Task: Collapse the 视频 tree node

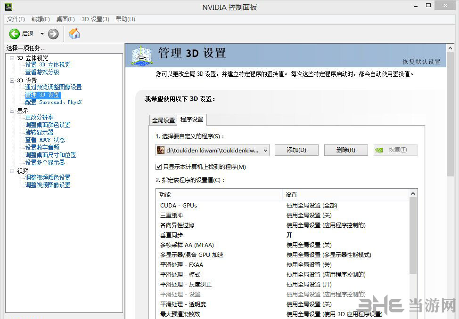Action: point(12,171)
